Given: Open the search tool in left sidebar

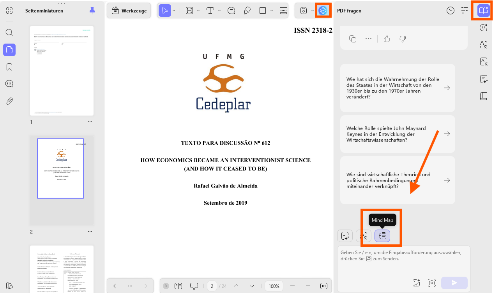Looking at the screenshot, I should point(9,32).
